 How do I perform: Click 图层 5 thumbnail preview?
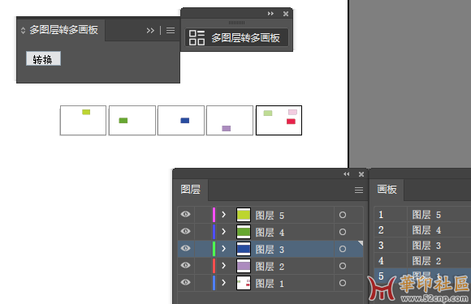(244, 215)
